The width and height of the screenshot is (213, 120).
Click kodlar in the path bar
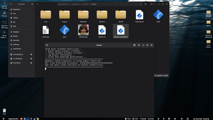point(94,4)
